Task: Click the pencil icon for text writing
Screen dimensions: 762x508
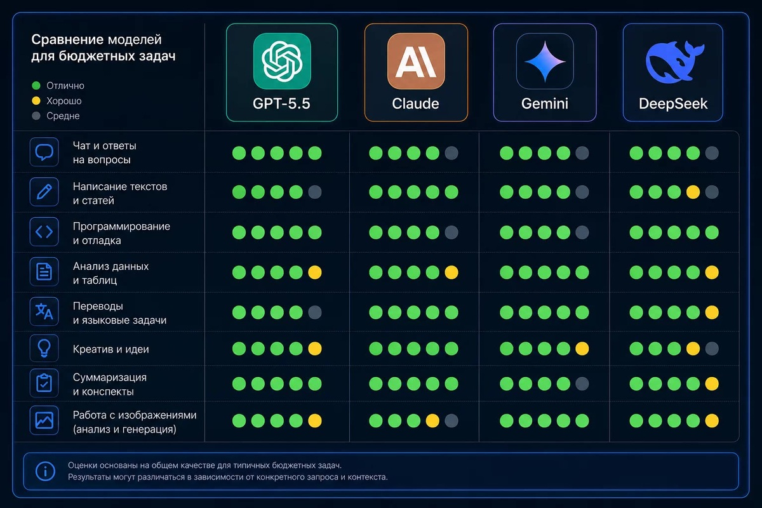Action: point(44,192)
